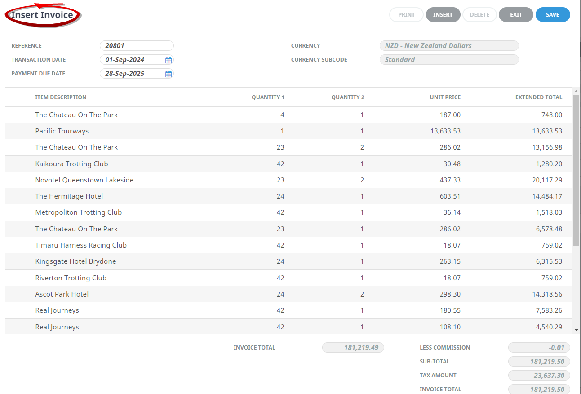The height and width of the screenshot is (394, 581).
Task: Open the Currency Subcode field
Action: [449, 60]
